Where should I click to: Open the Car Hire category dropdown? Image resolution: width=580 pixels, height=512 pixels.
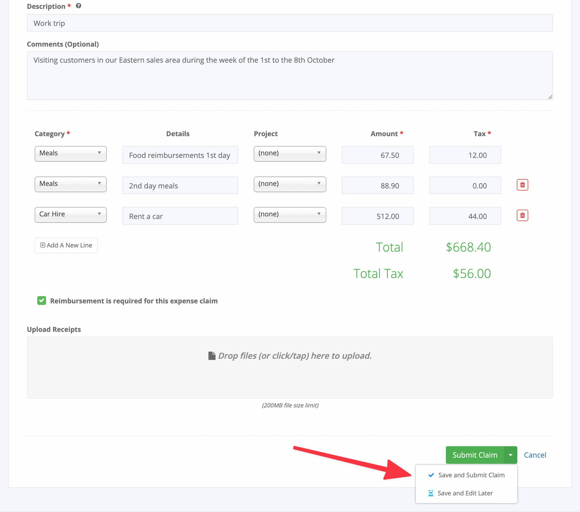coord(70,214)
